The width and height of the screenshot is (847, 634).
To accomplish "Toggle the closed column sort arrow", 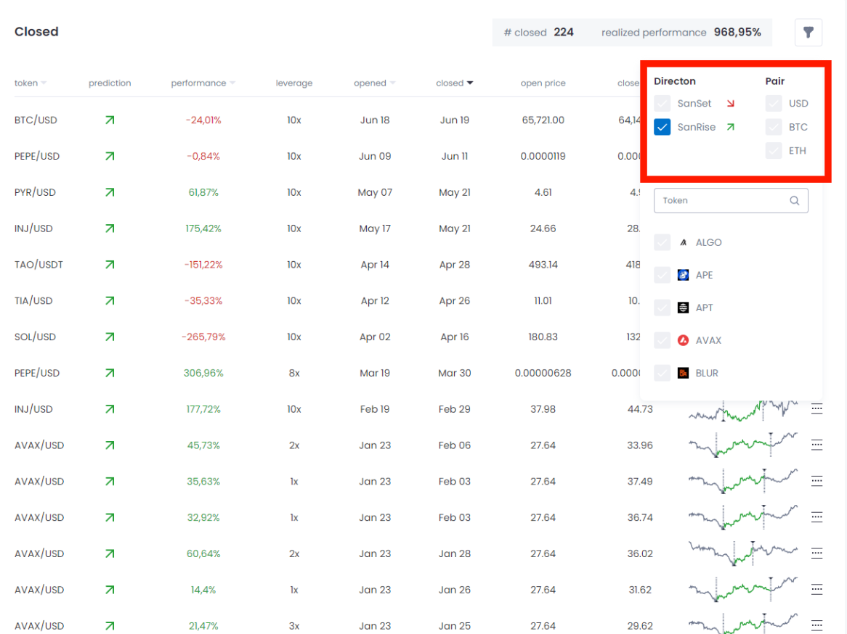I will (x=470, y=83).
